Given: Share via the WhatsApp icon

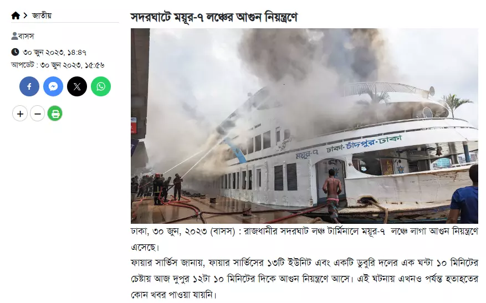Looking at the screenshot, I should point(101,86).
